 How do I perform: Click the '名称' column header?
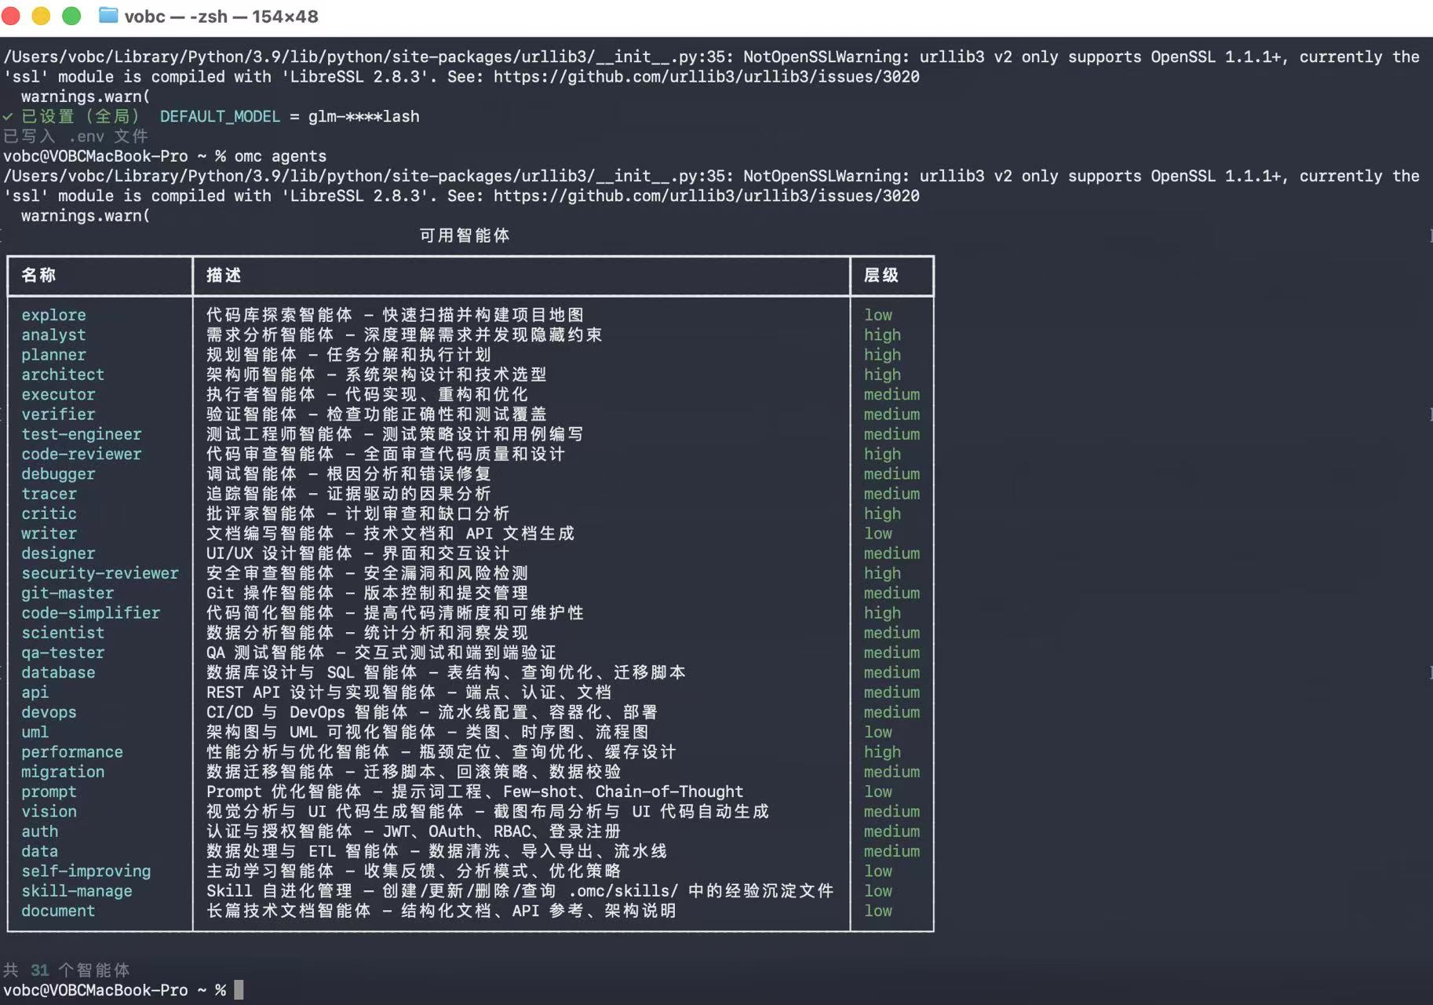(x=38, y=275)
